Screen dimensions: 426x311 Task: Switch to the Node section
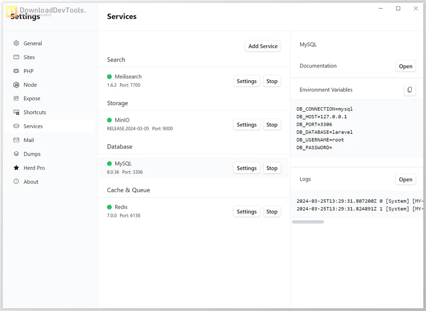[x=50, y=85]
